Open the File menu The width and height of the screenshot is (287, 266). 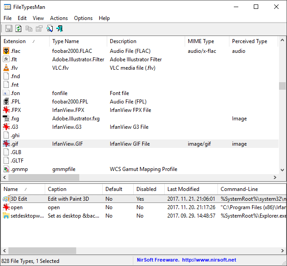8,18
